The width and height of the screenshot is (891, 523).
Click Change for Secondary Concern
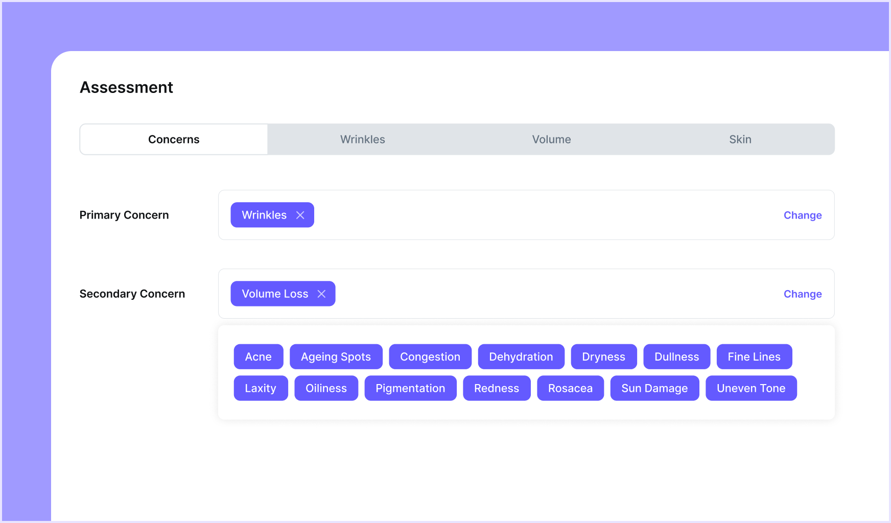803,294
